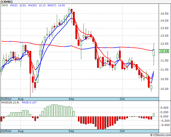Click the 12Stocks.com copyright text
The image size is (171, 137).
pos(160,135)
